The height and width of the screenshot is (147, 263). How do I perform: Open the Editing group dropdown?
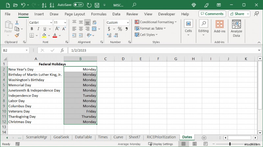[x=203, y=28]
